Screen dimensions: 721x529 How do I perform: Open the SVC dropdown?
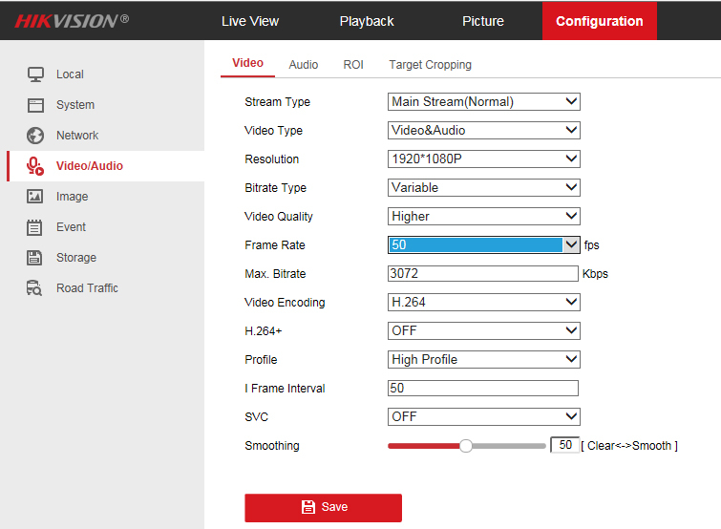tap(484, 417)
